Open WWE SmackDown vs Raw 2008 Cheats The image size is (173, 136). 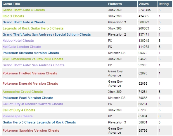pos(33,59)
